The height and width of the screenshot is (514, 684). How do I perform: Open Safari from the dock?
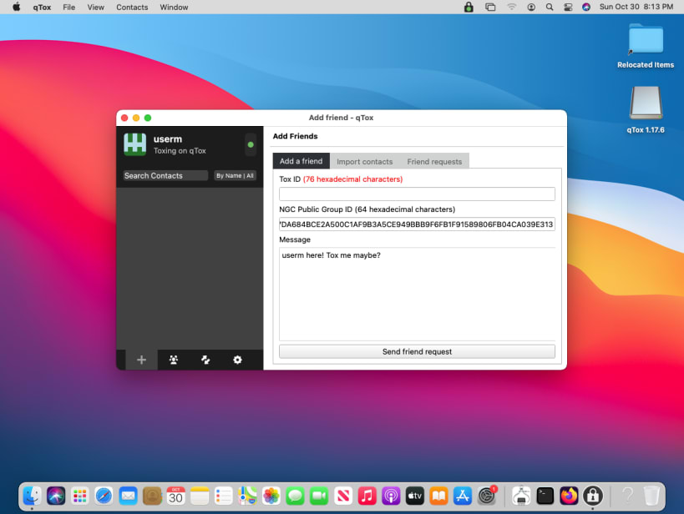pos(104,496)
